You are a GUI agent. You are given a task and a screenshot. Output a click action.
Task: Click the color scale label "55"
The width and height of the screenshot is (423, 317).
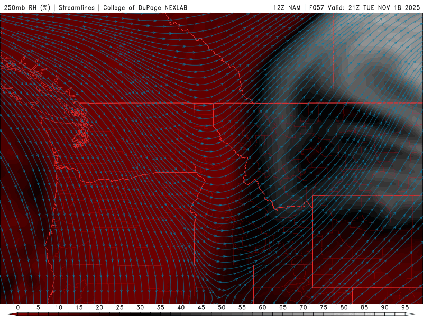242,307
